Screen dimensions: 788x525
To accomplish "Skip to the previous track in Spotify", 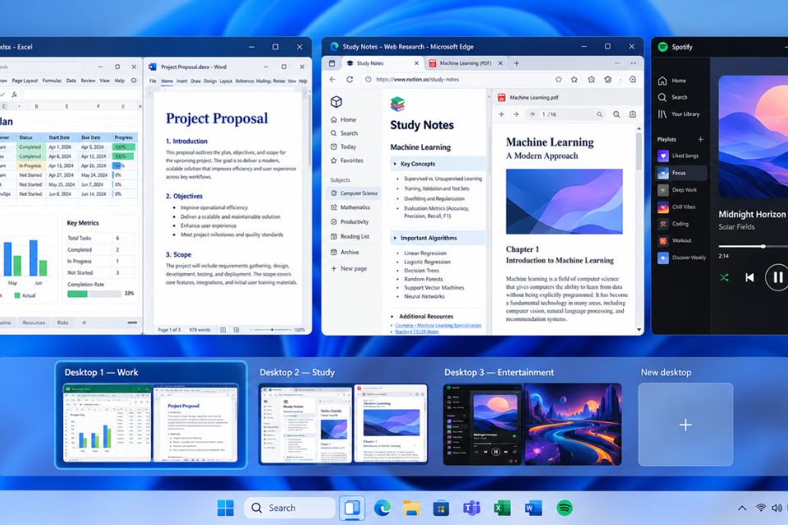I will pyautogui.click(x=749, y=277).
